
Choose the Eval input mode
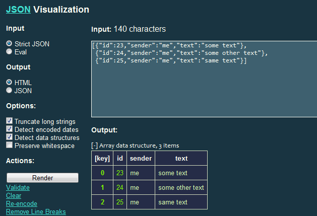[x=9, y=51]
